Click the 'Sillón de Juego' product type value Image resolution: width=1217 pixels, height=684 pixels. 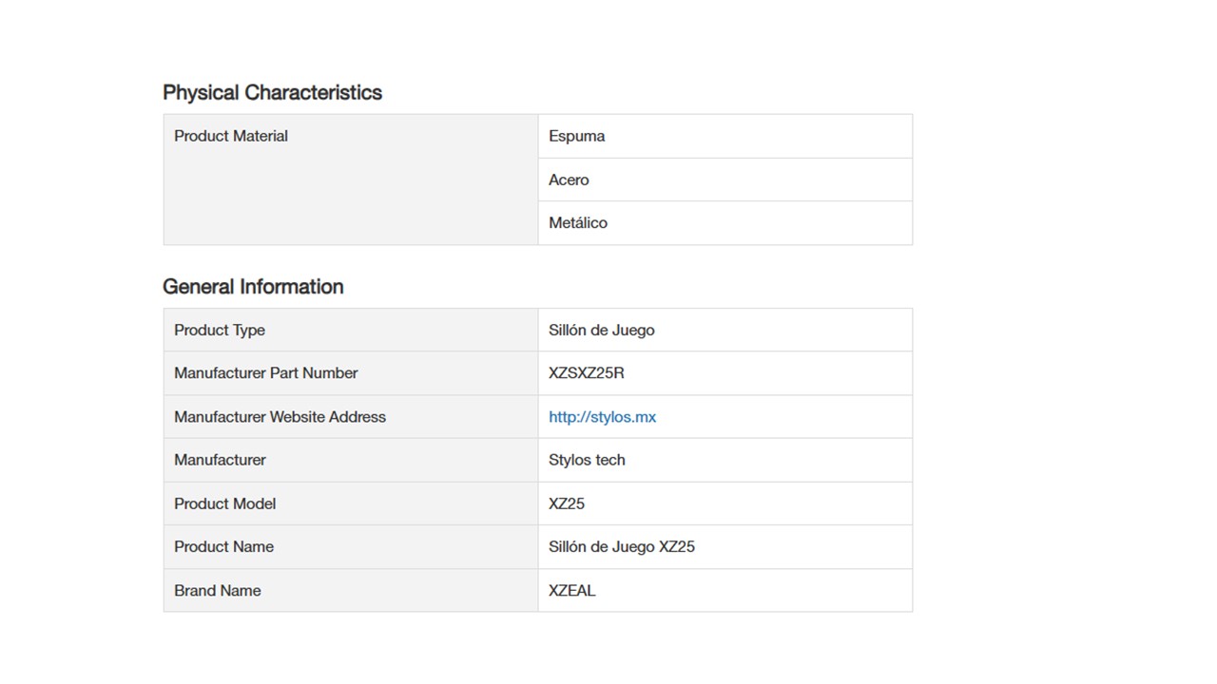(602, 330)
